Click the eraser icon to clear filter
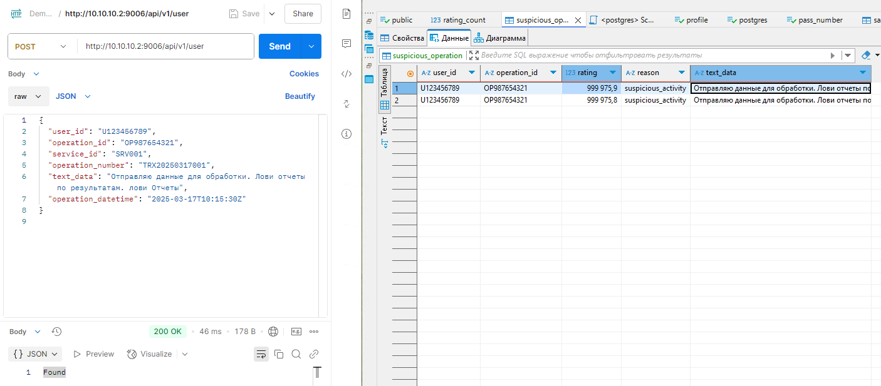The height and width of the screenshot is (386, 881). (x=866, y=56)
